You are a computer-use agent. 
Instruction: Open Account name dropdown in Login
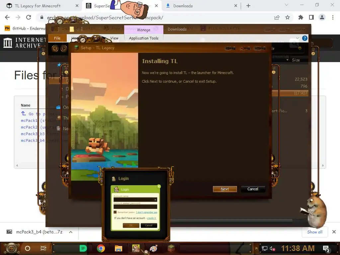coord(155,200)
